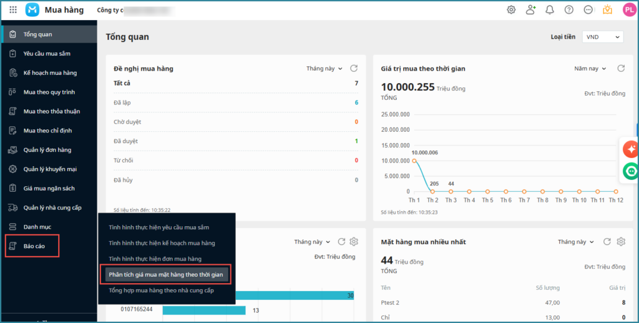This screenshot has width=639, height=323.
Task: Open Kế hoạch mua hàng menu label
Action: [50, 73]
